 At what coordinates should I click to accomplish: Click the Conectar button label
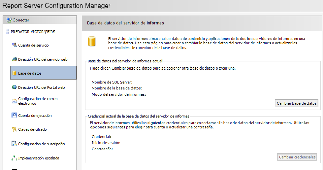pos(21,20)
